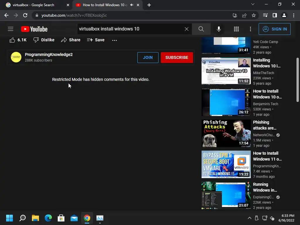Click muted volume tray icon
The image size is (300, 225).
(272, 218)
